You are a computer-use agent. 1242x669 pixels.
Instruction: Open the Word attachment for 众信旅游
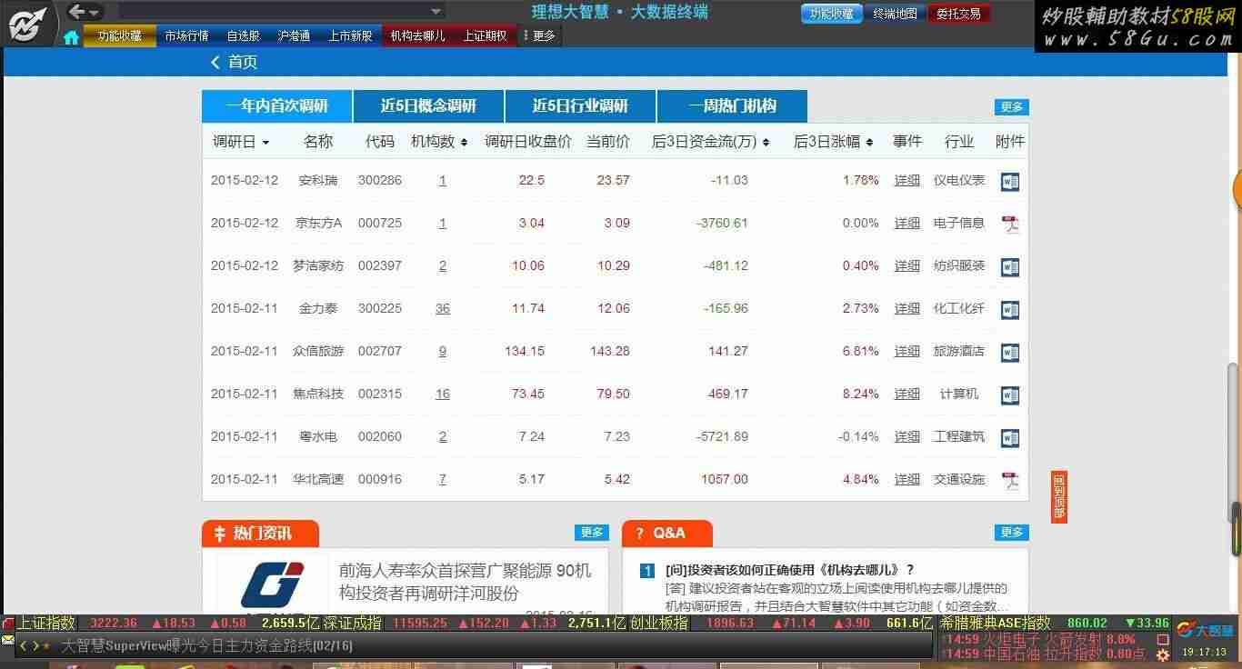pyautogui.click(x=1010, y=352)
